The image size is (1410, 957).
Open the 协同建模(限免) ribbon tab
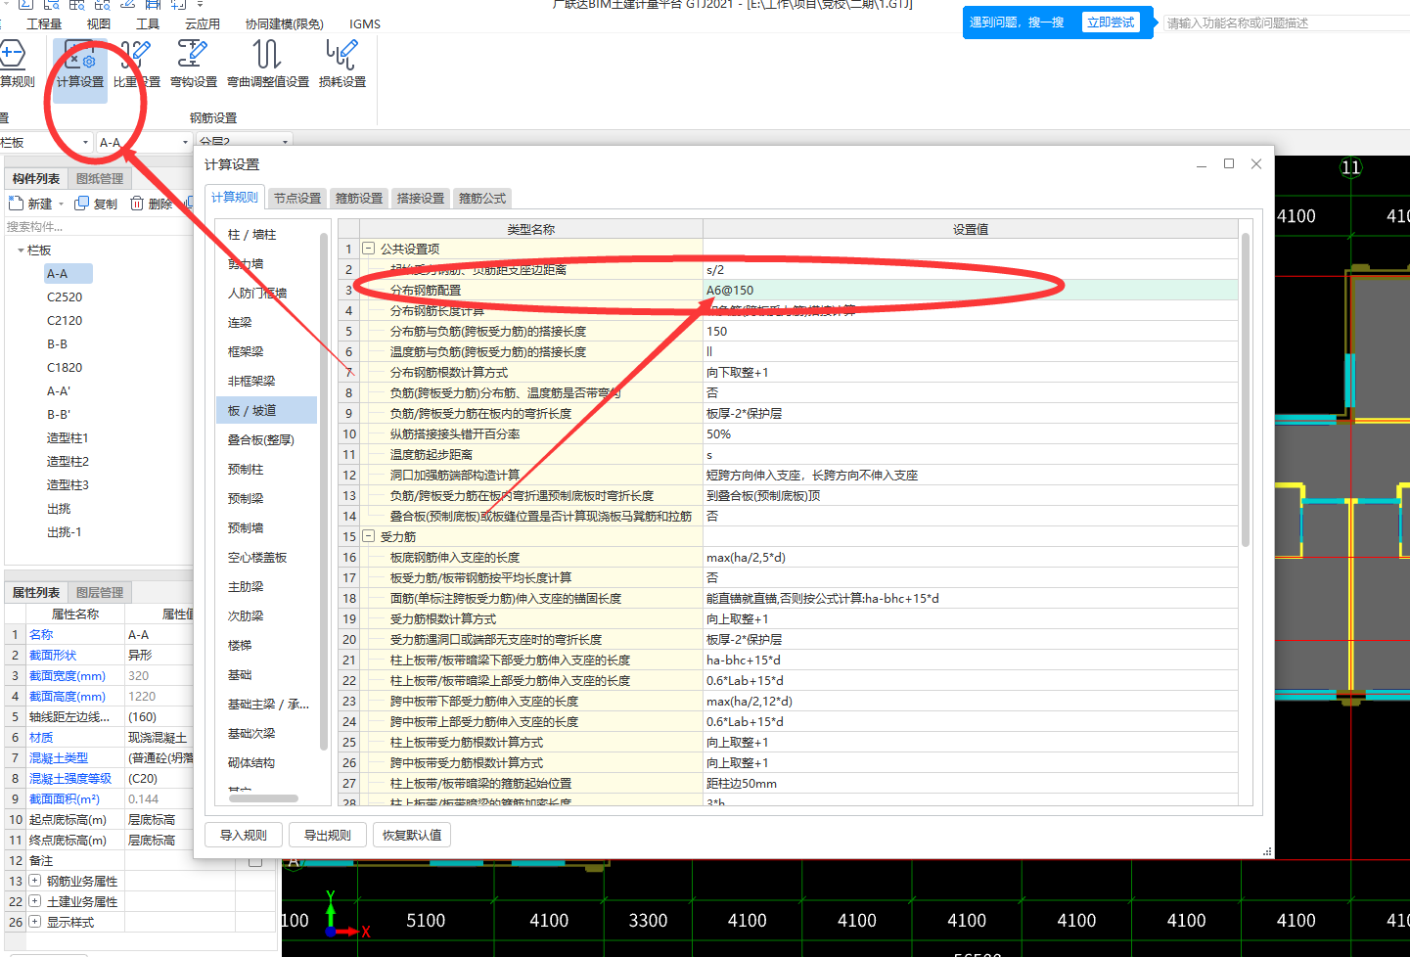tap(284, 23)
